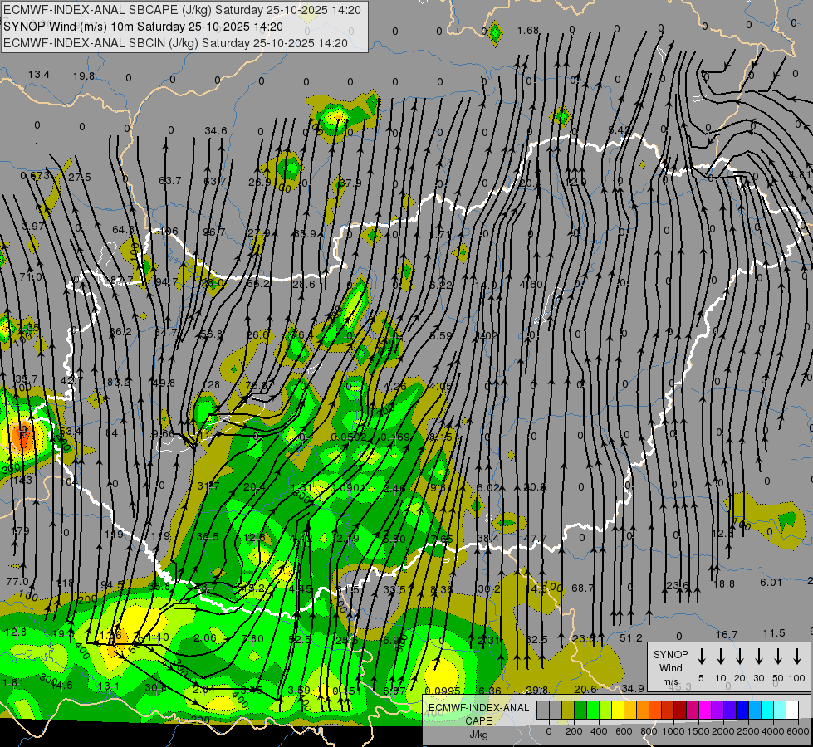Click the 100 speed label in wind legend
Screen dimensions: 813x747
(797, 678)
